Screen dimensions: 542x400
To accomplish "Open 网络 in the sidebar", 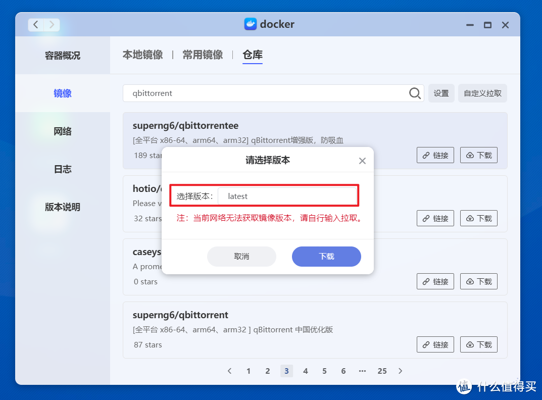I will [63, 131].
